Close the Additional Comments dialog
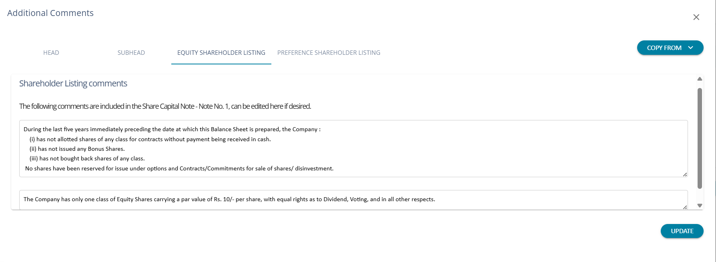Viewport: 716px width, 262px height. click(x=696, y=17)
